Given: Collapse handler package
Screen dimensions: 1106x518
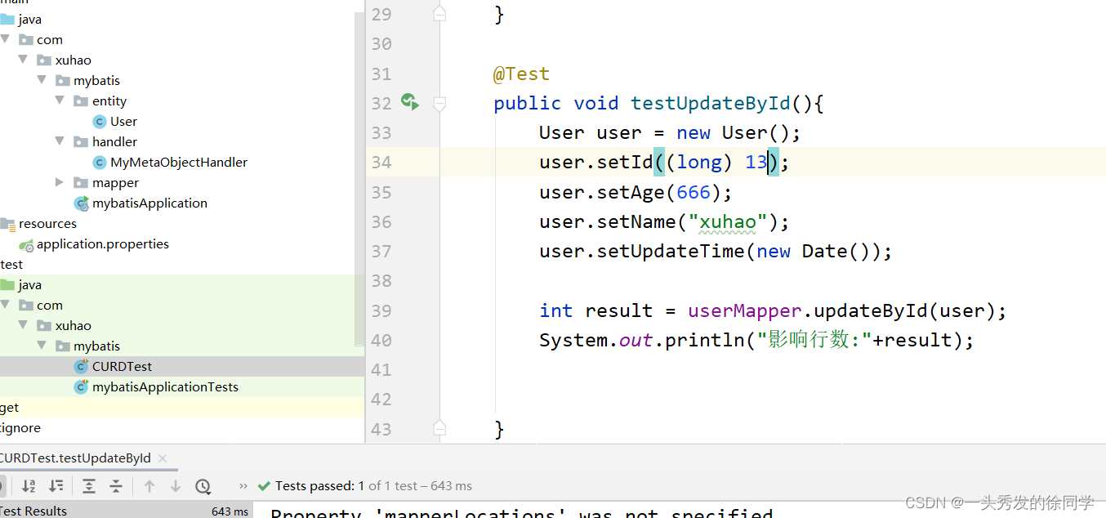Looking at the screenshot, I should click(60, 141).
